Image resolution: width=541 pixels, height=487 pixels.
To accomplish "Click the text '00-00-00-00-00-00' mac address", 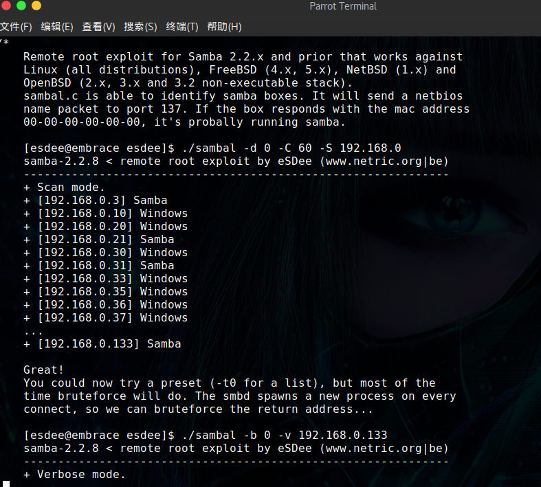I will (82, 122).
